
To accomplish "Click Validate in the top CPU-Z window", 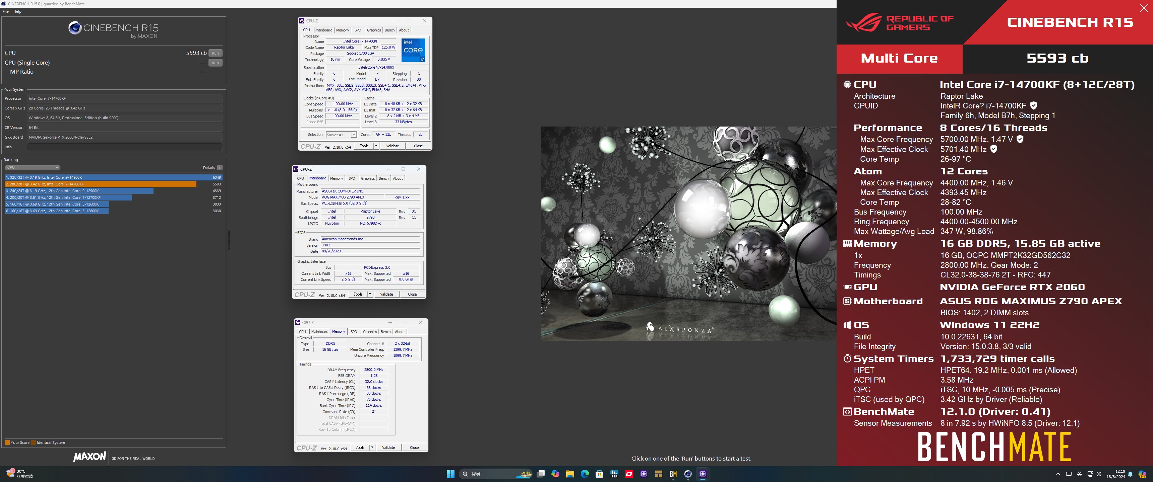I will click(392, 146).
